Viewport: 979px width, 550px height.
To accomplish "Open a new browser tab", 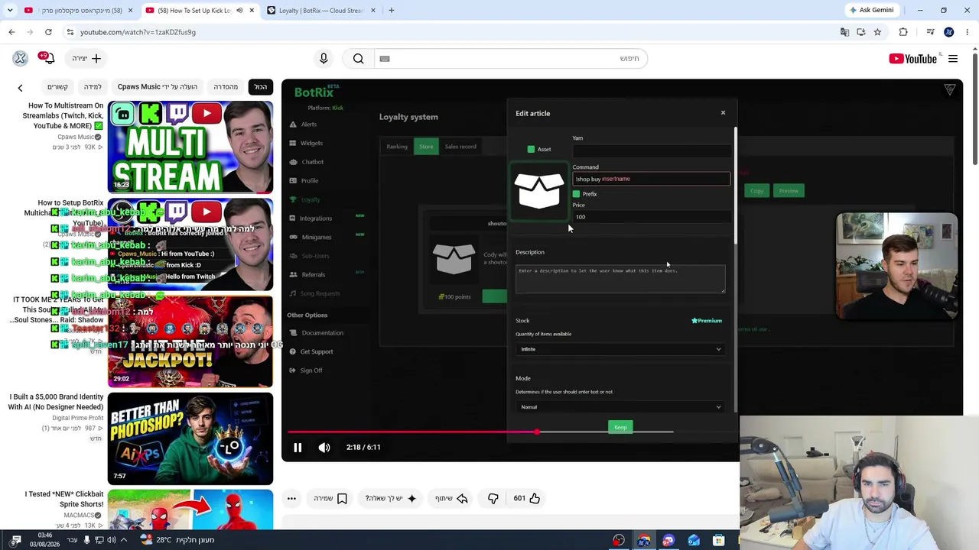I will click(391, 11).
